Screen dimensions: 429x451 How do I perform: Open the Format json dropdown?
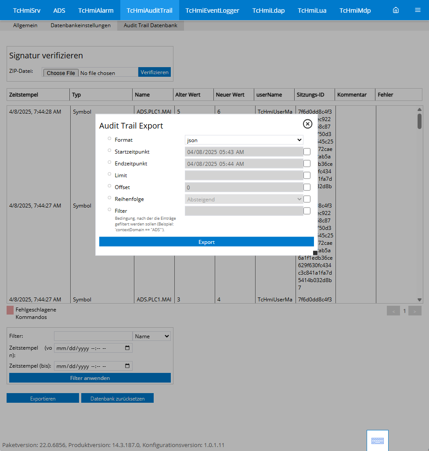244,140
